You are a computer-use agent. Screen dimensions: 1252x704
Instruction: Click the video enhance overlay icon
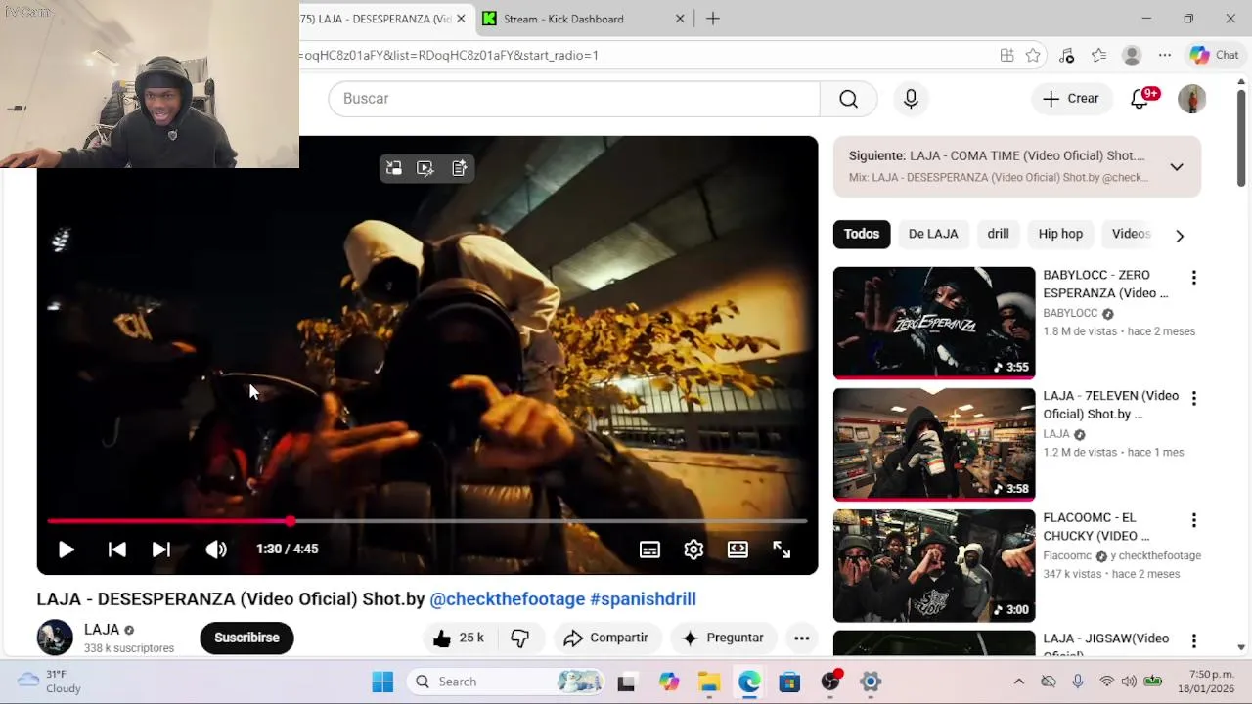425,168
